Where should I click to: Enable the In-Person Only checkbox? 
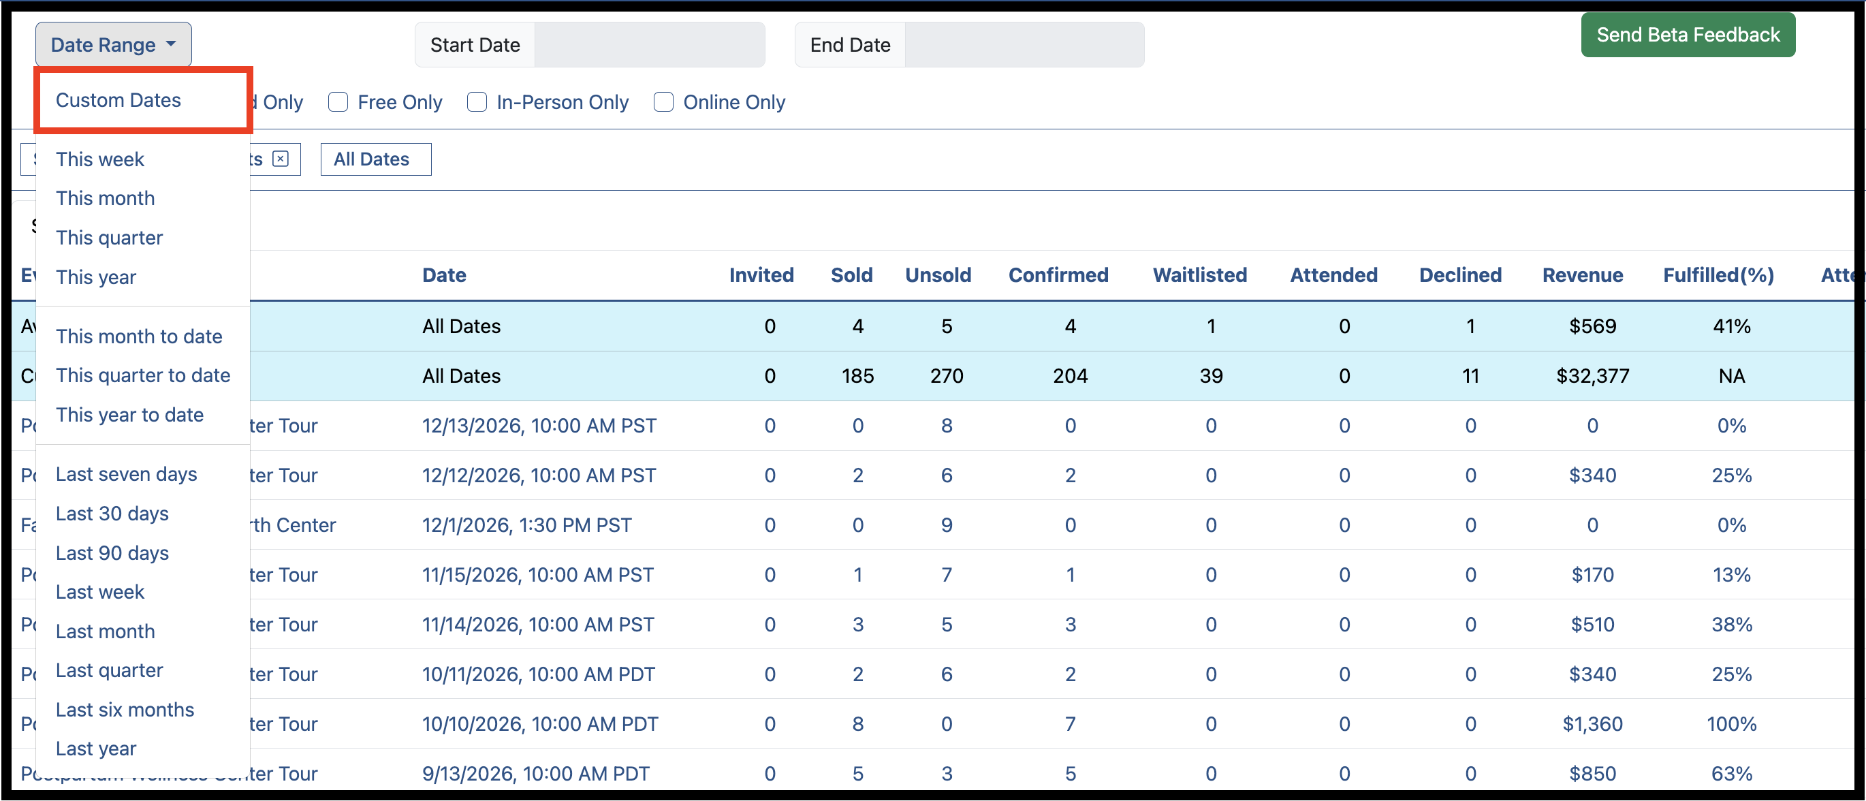pyautogui.click(x=477, y=102)
